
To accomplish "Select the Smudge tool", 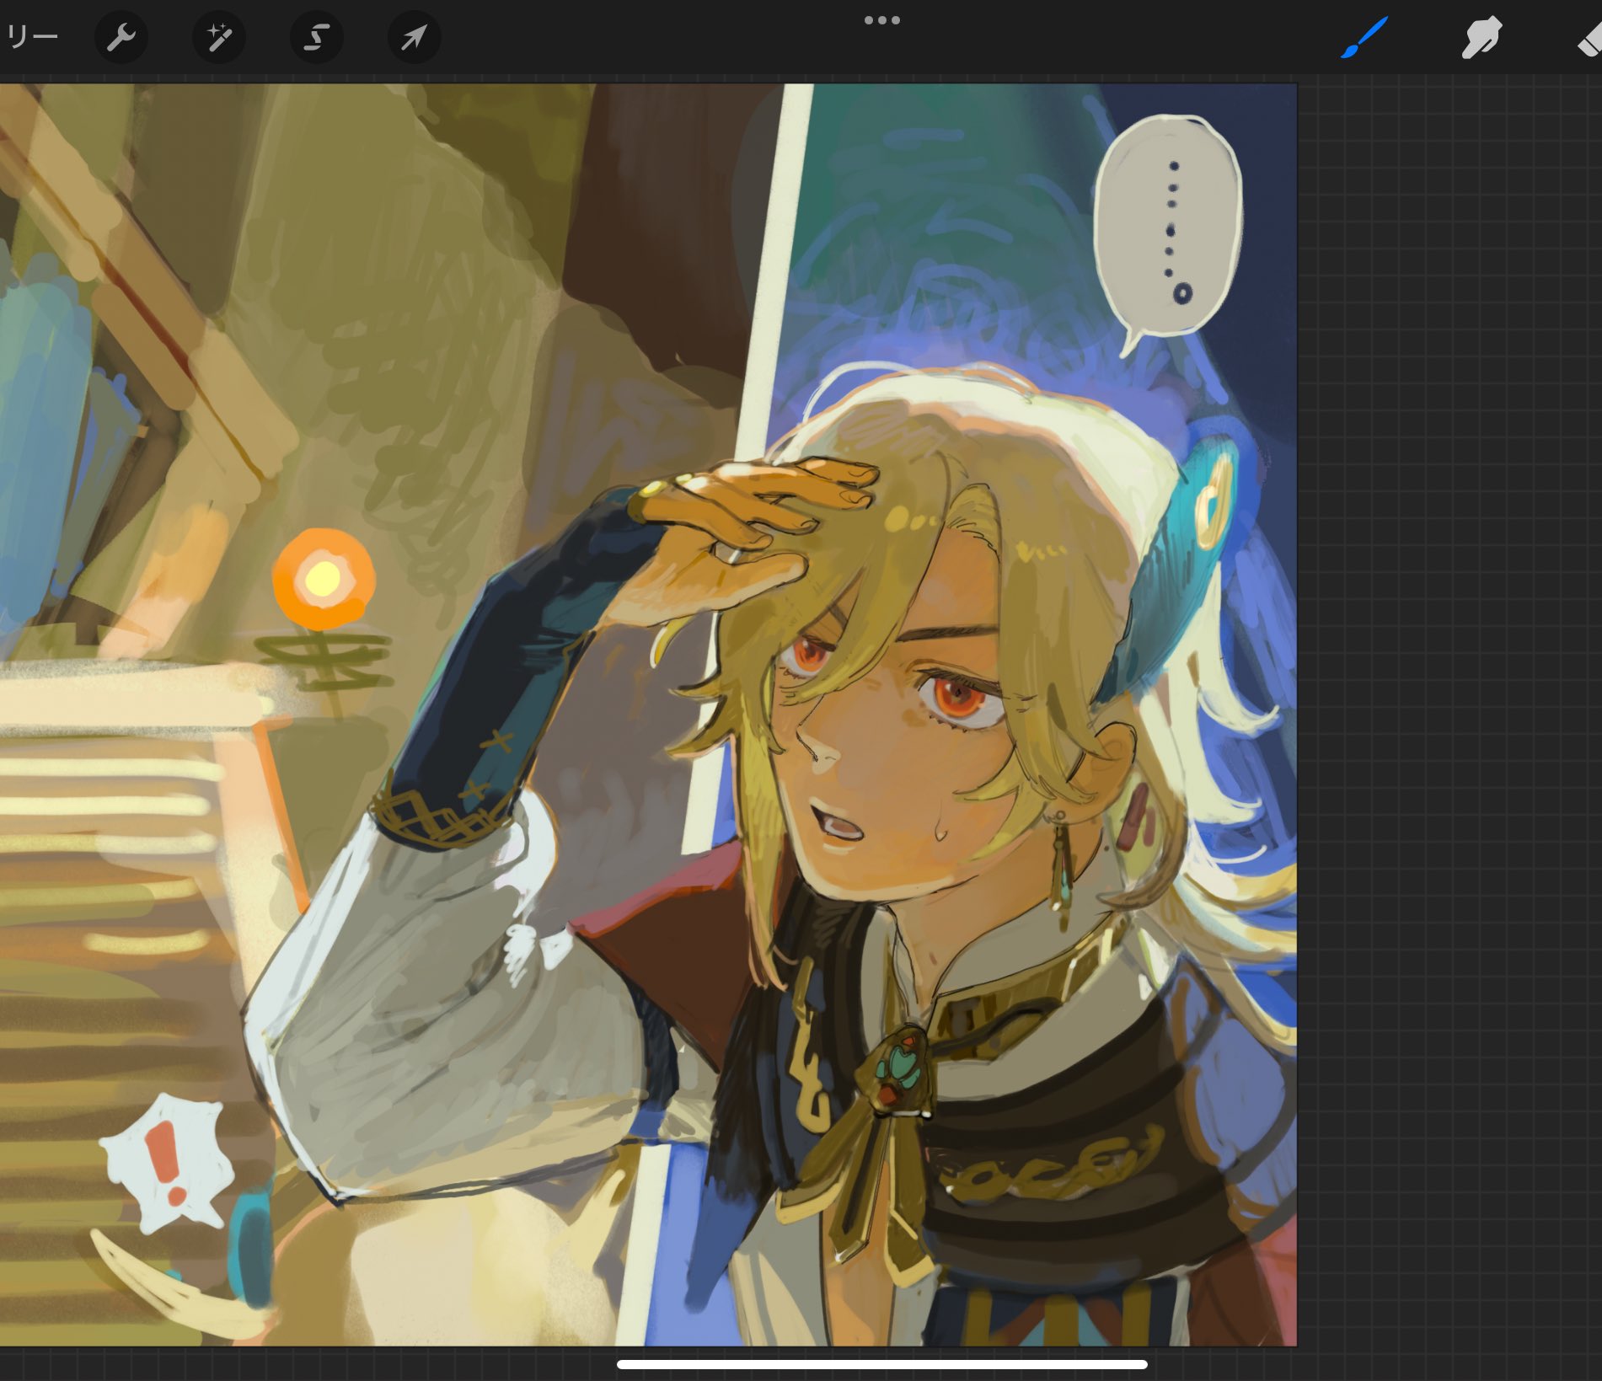I will (1481, 38).
